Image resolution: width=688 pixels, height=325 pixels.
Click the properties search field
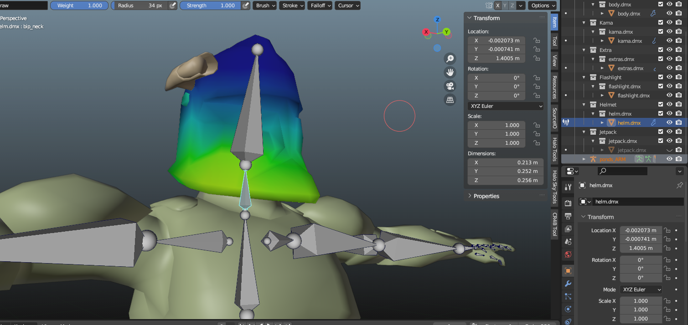pos(622,171)
